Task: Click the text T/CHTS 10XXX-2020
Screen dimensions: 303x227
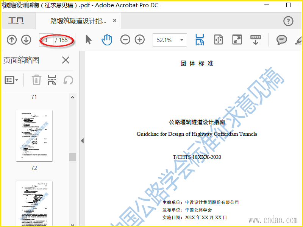Action: 197,157
